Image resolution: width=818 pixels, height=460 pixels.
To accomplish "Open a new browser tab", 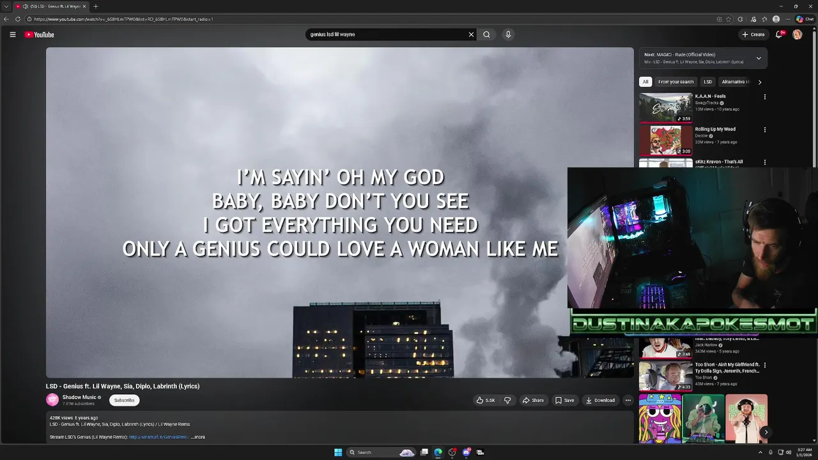I will 95,6.
